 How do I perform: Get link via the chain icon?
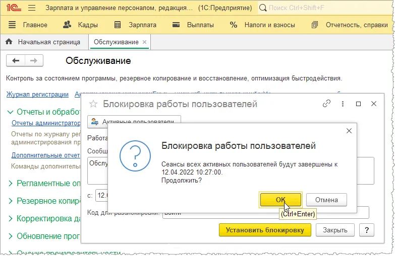(326, 104)
